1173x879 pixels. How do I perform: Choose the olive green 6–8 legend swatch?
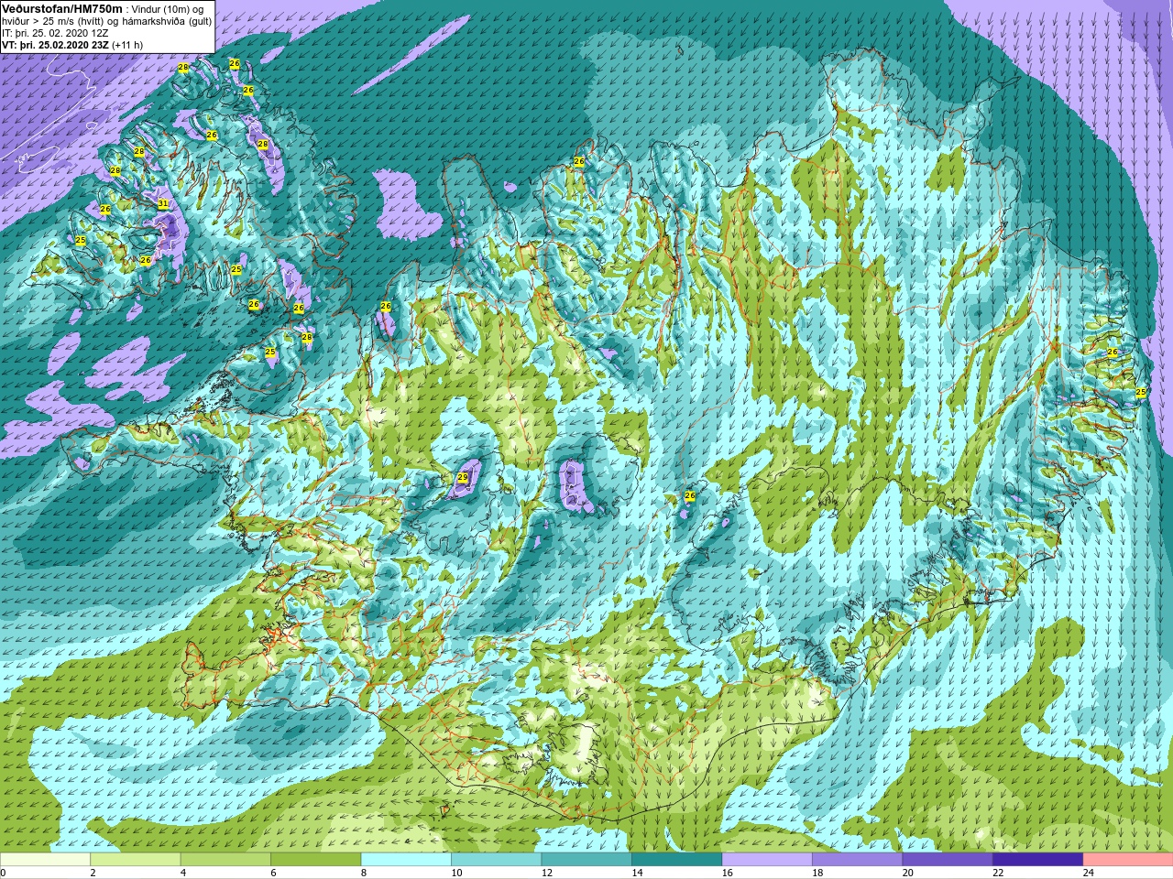coord(316,860)
